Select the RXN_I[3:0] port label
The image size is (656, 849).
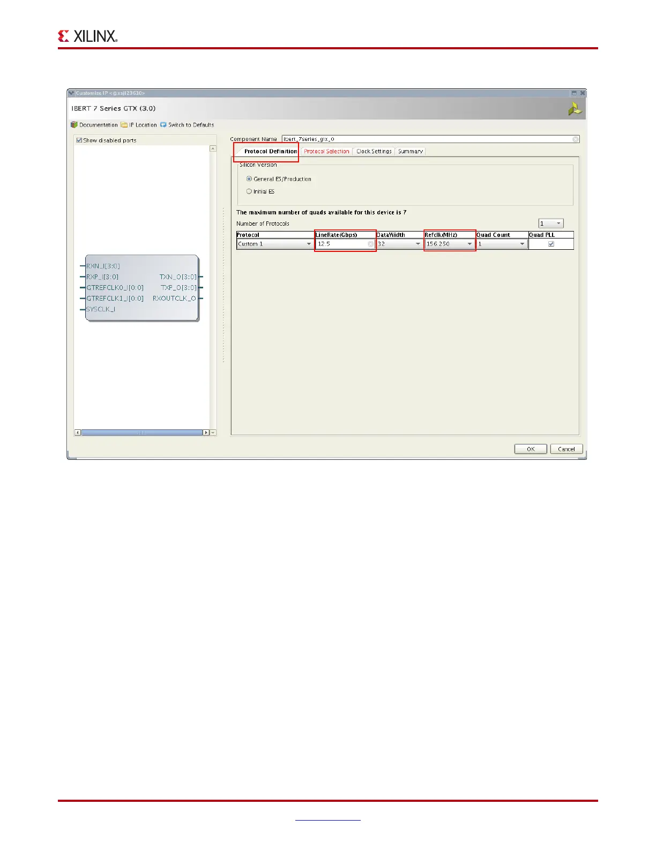(x=103, y=266)
